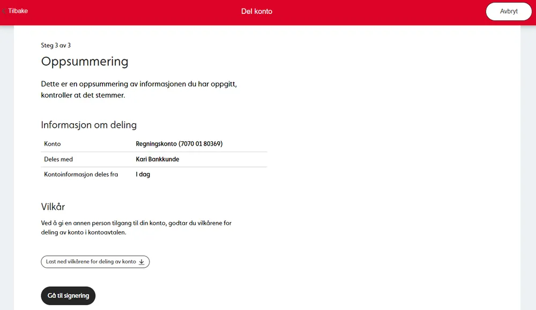Click the terms paragraph mentioning kontoavtalen

[x=136, y=228]
